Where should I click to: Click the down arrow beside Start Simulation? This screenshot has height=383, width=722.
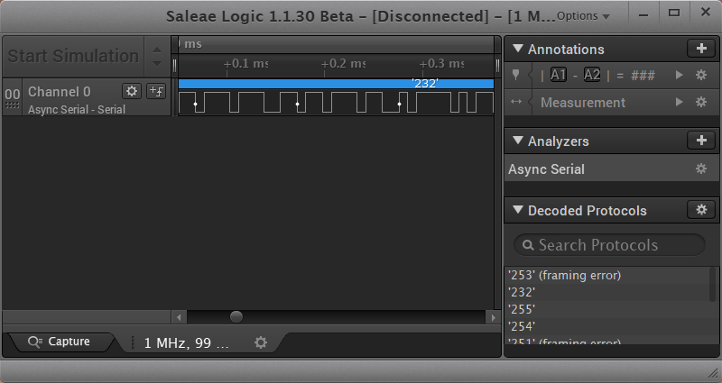(157, 63)
